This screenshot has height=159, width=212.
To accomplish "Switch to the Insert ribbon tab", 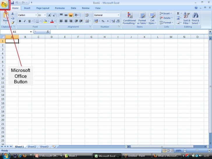I will click(x=27, y=8).
